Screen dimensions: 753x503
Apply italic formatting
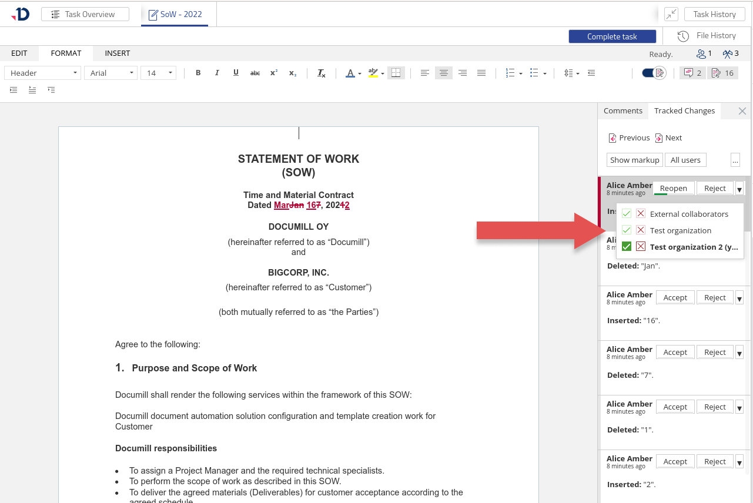[x=217, y=73]
